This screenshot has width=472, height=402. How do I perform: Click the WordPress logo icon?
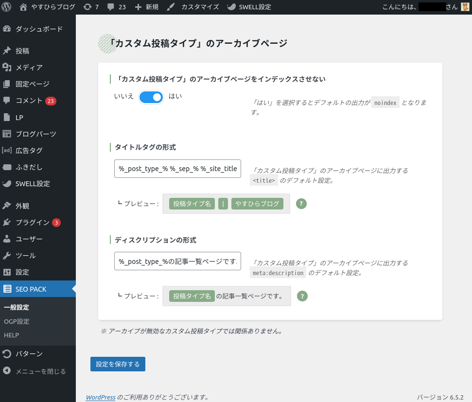(7, 7)
